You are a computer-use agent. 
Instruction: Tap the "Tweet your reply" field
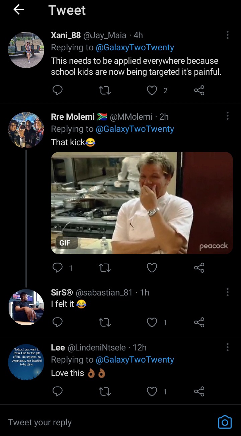[100, 422]
